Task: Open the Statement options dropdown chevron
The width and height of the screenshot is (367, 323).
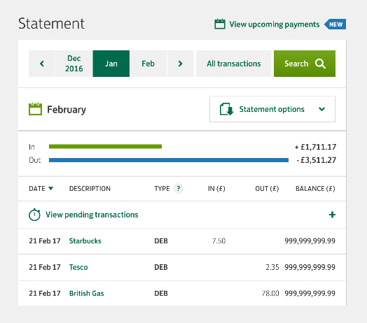Action: pos(322,109)
